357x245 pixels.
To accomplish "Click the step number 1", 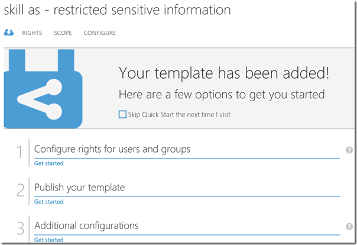I will pos(20,153).
